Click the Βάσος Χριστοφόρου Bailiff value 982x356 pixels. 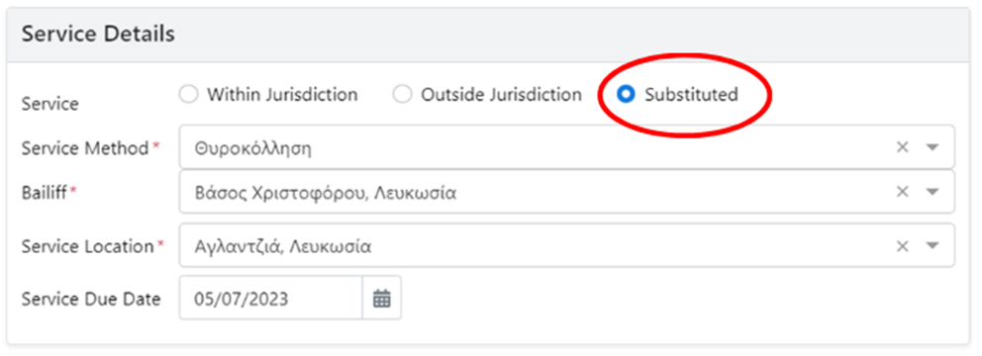[x=325, y=193]
